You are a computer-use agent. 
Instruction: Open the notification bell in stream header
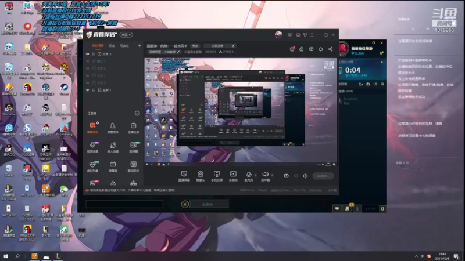click(321, 49)
